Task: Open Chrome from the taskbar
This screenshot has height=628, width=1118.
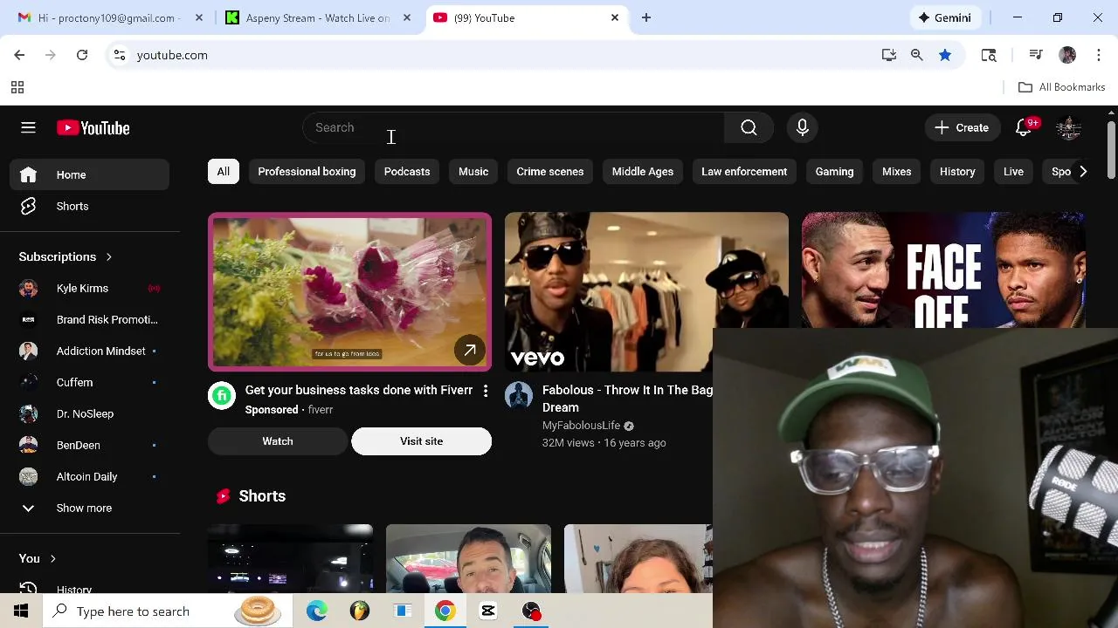Action: point(445,611)
